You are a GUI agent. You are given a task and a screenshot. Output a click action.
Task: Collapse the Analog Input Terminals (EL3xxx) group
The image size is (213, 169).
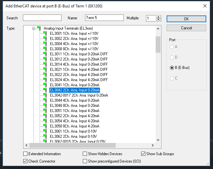[x=34, y=28]
